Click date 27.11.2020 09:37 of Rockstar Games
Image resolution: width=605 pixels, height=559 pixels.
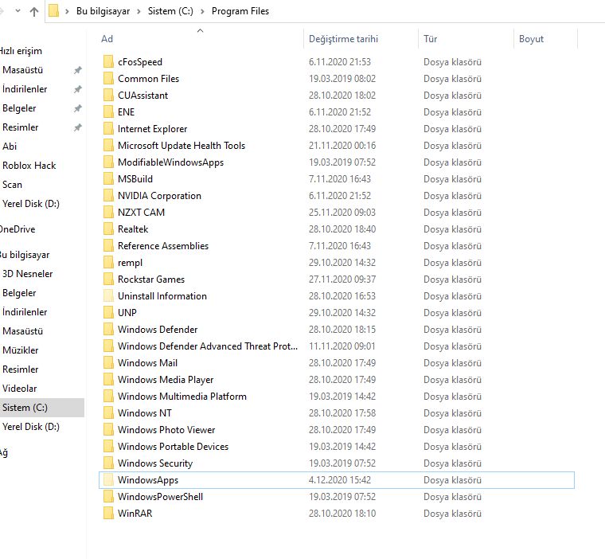tap(342, 279)
